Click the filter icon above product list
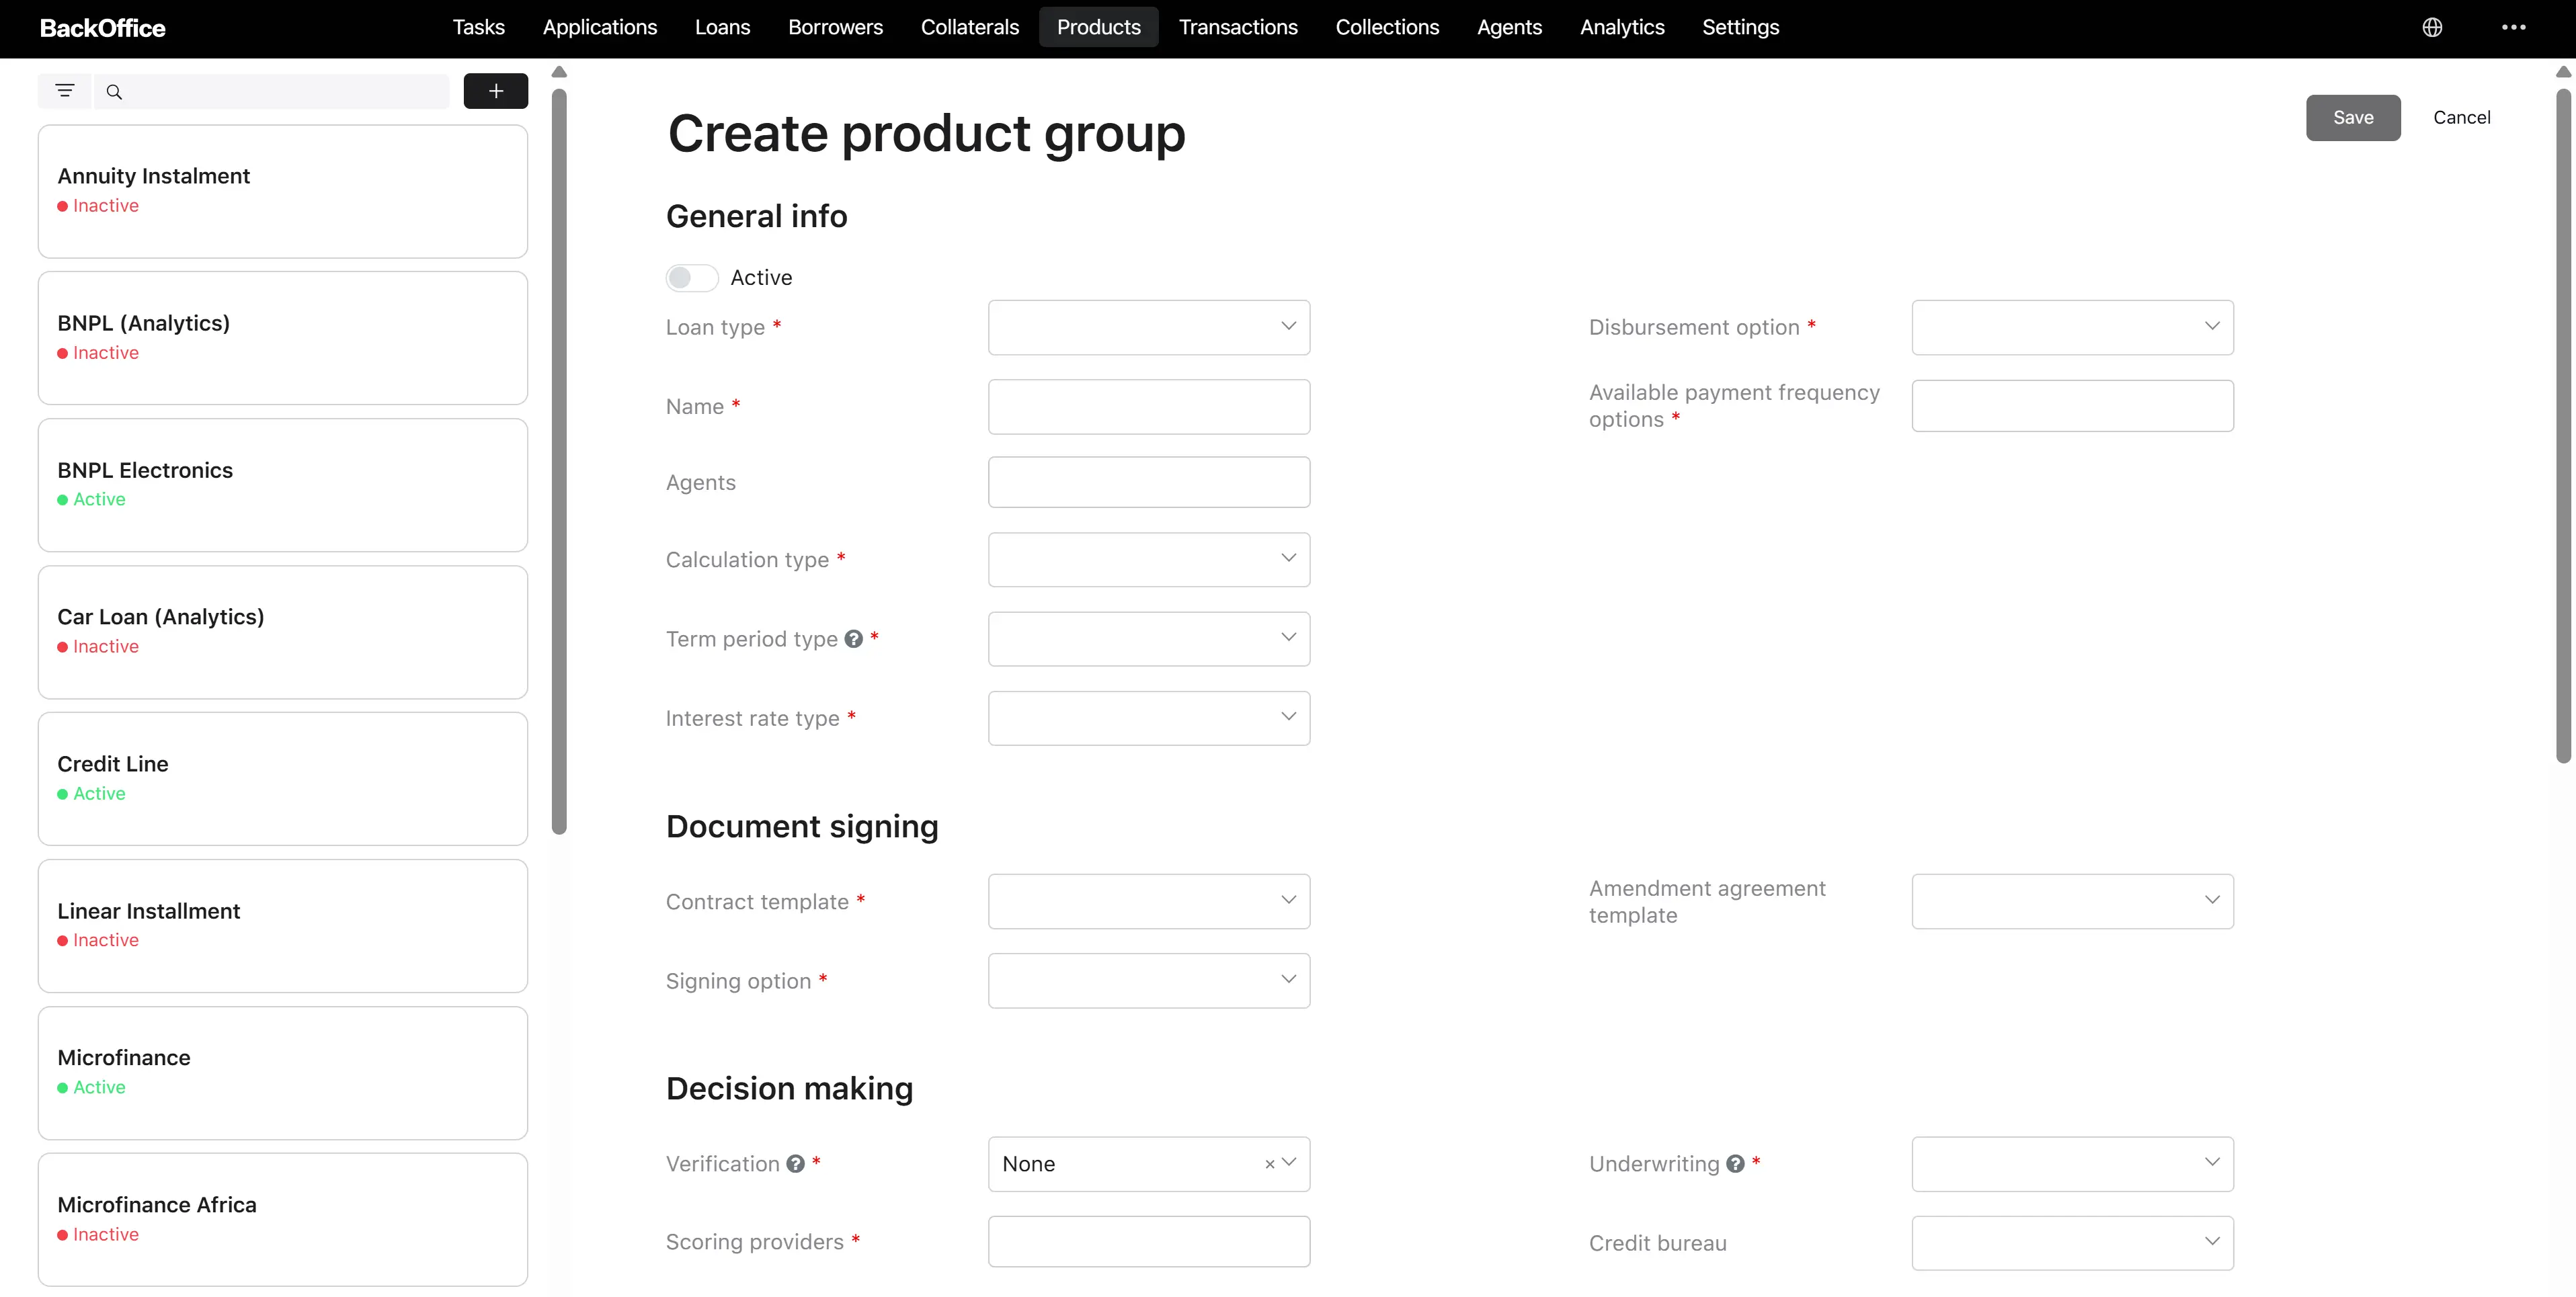2576x1297 pixels. 65,91
